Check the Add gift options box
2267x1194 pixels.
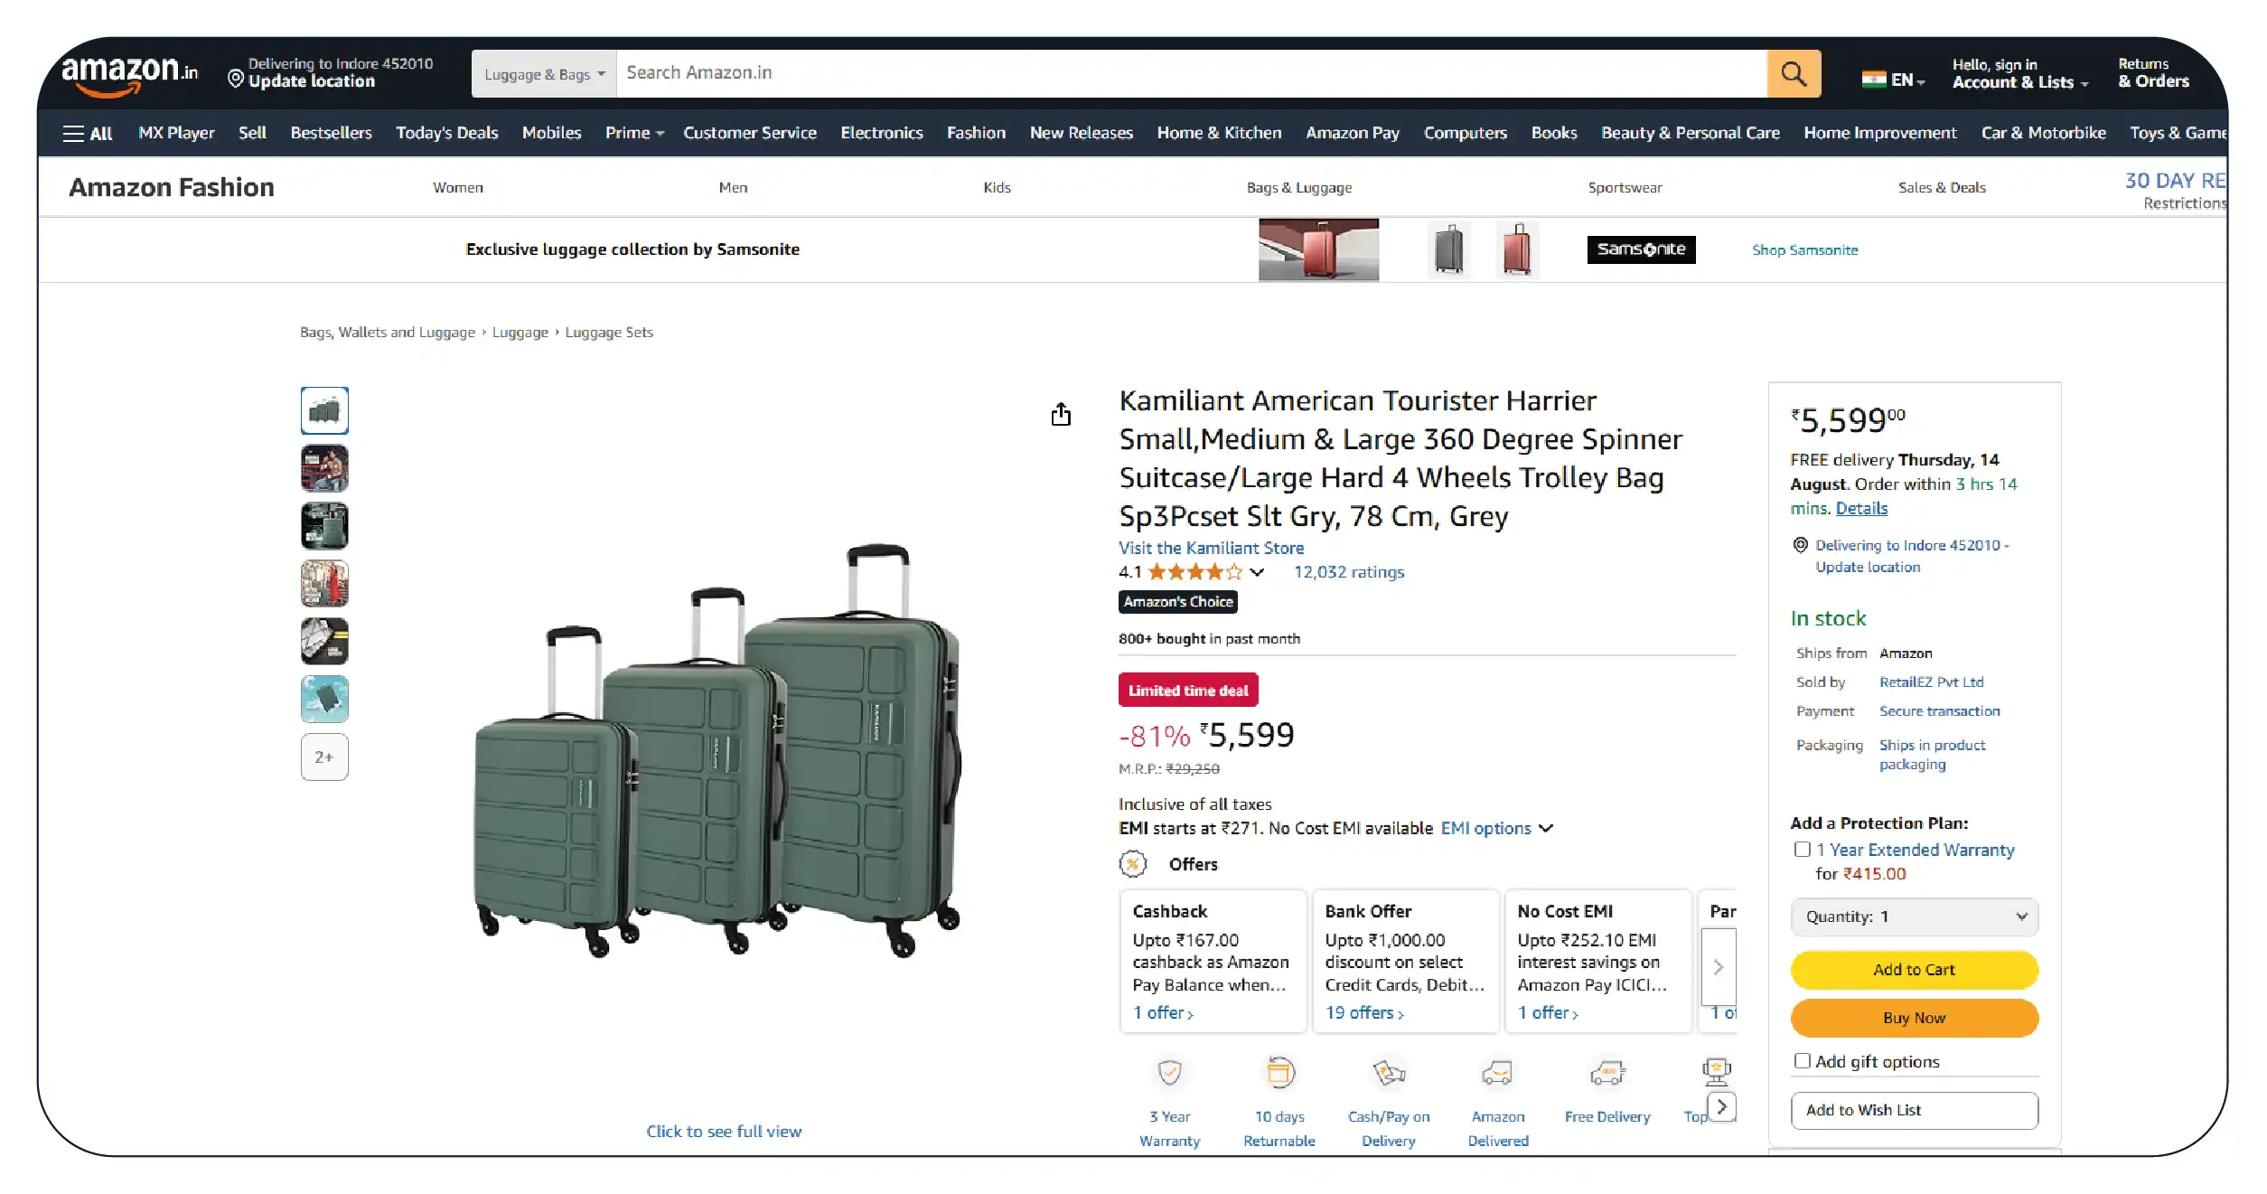coord(1803,1061)
